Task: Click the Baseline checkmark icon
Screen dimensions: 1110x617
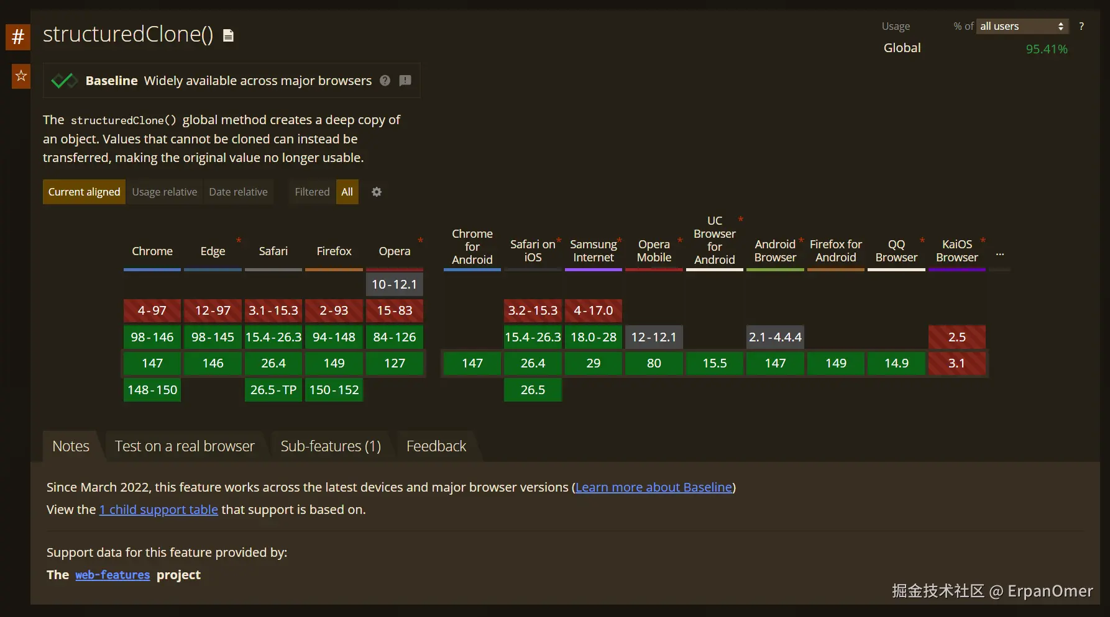Action: [x=64, y=81]
